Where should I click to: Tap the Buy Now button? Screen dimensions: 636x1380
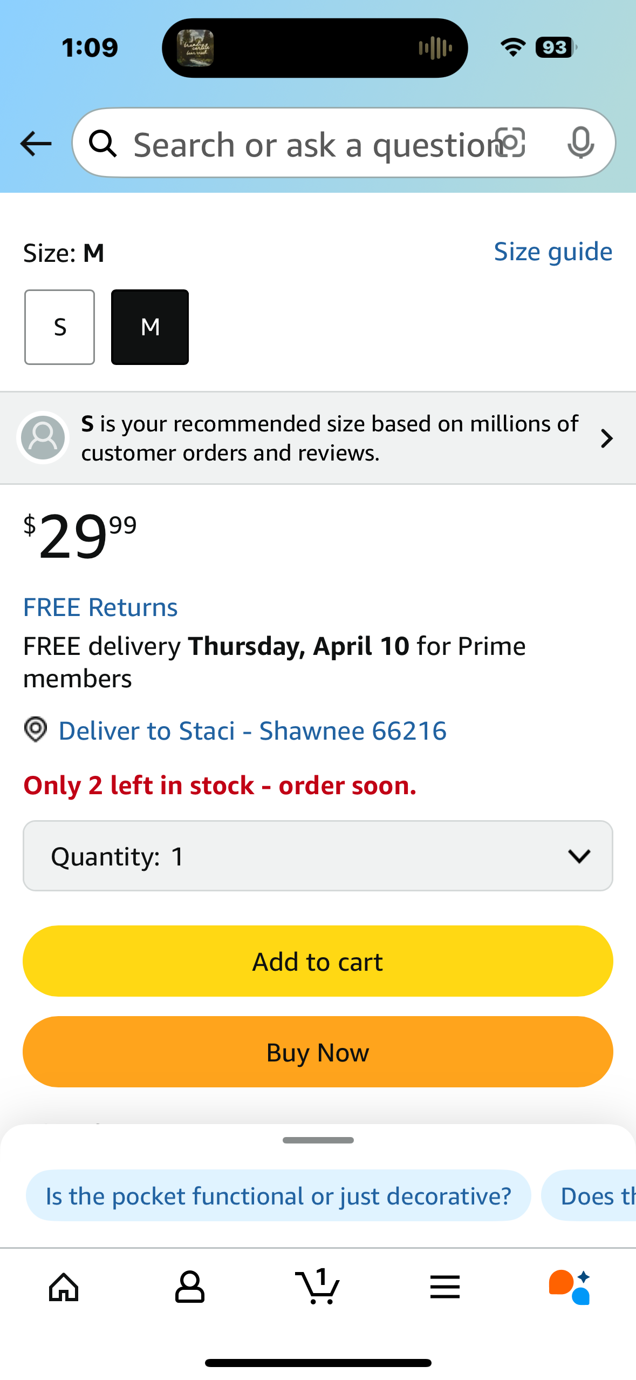(x=318, y=1052)
